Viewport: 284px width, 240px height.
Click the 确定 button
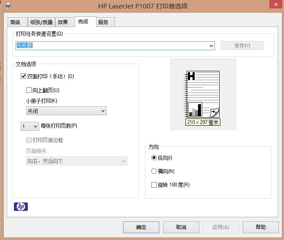pos(141,227)
